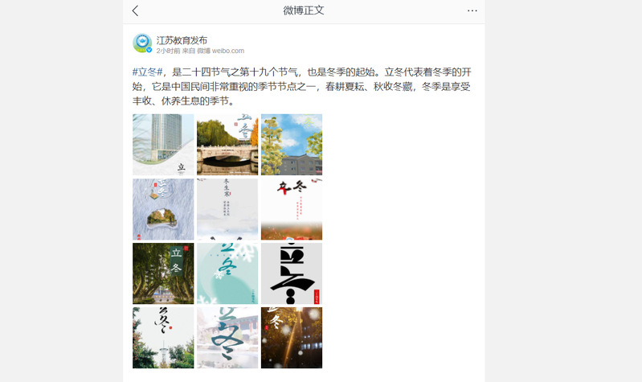Click the weibo.com source link

pos(227,51)
